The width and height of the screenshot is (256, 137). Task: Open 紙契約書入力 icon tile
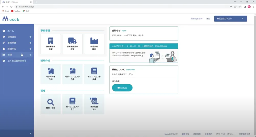coord(94,104)
